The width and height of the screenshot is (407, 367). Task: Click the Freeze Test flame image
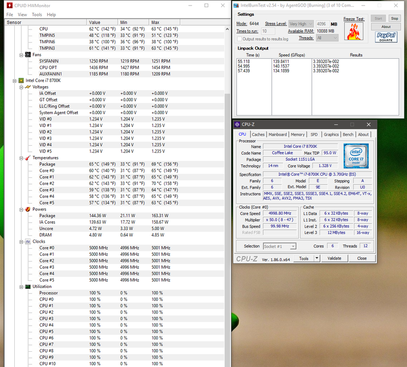point(353,31)
